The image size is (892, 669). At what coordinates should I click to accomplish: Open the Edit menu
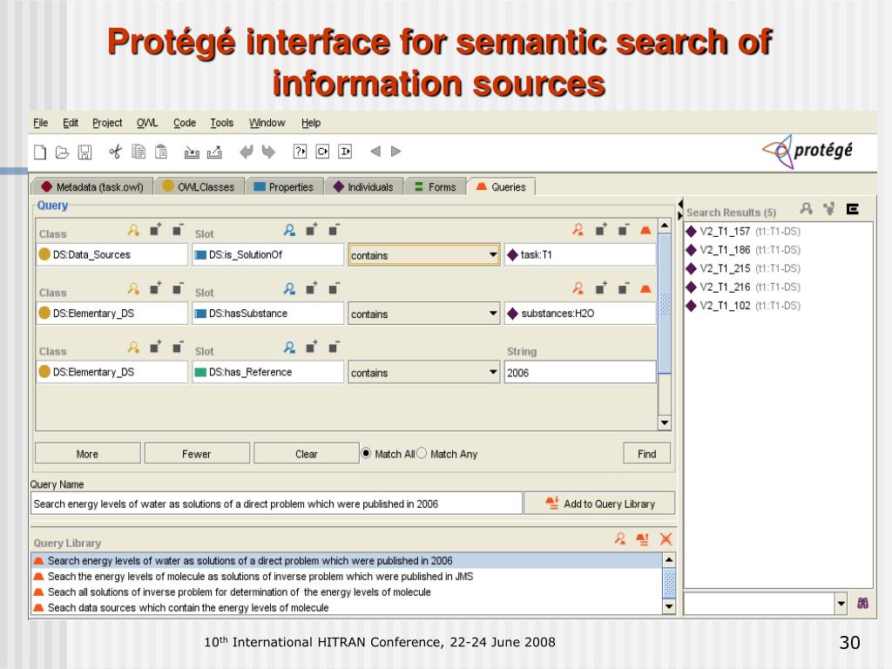coord(71,123)
